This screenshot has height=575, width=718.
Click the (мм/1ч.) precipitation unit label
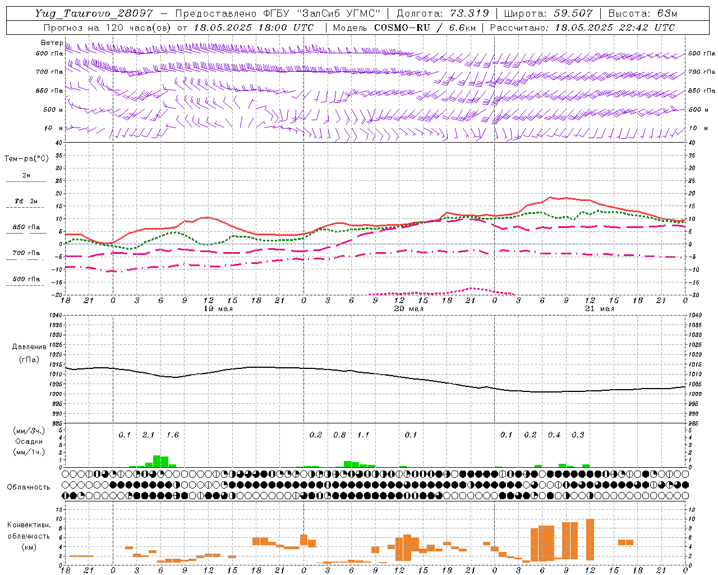tap(29, 452)
